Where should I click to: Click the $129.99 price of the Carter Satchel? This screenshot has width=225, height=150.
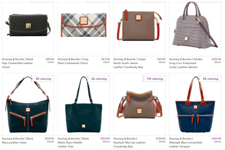217,59
